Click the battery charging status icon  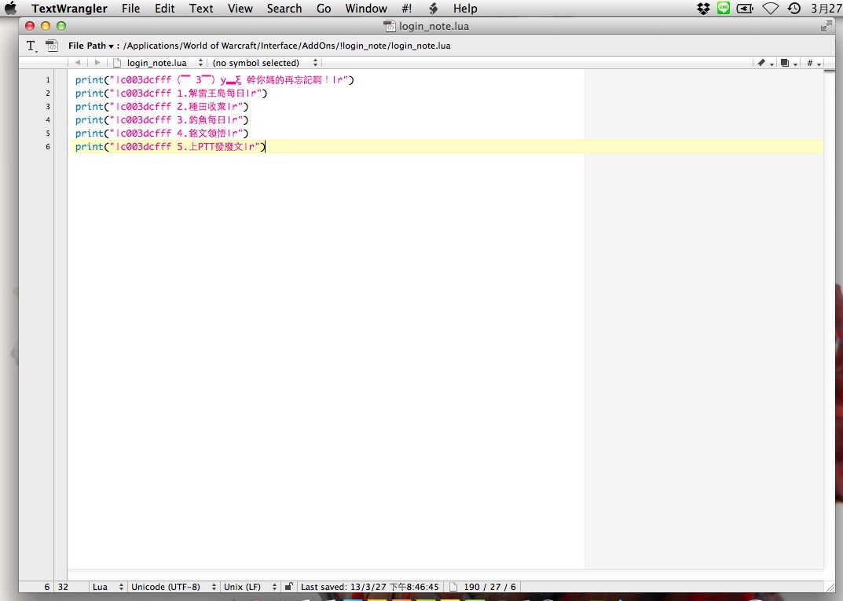point(745,8)
